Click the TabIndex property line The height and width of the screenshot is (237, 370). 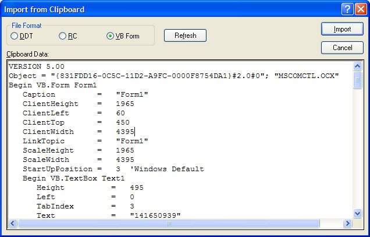86,206
